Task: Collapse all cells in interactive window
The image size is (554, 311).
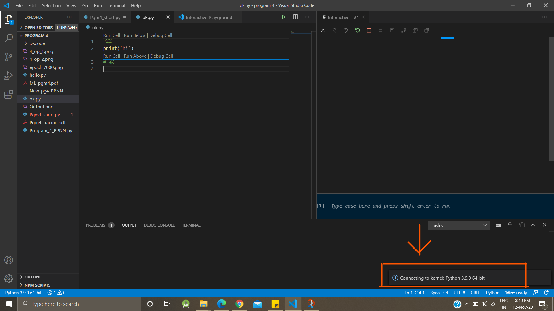Action: coord(426,30)
